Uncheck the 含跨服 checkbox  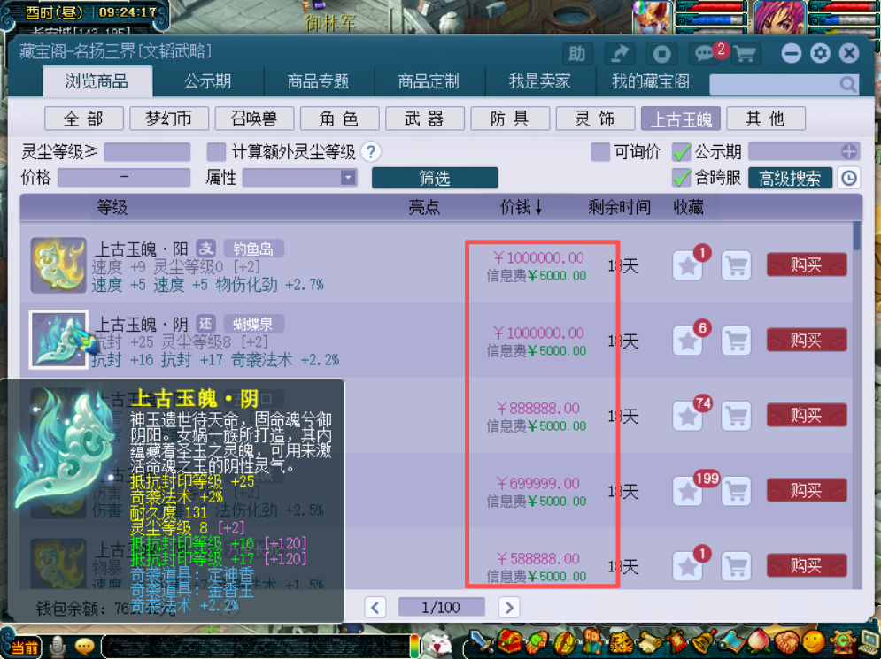[681, 178]
